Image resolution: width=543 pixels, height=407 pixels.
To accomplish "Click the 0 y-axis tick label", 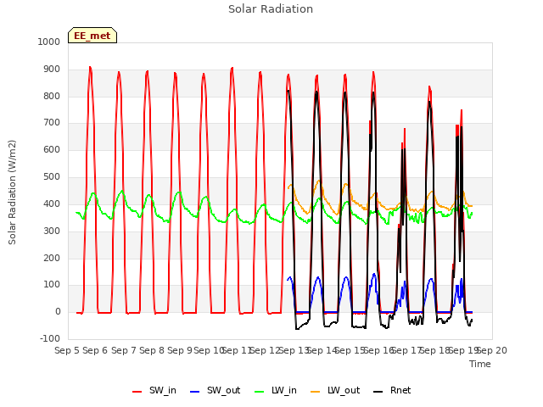I will click(x=58, y=312).
